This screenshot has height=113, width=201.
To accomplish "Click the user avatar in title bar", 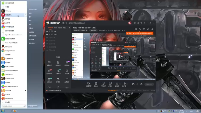I will (x=130, y=23).
